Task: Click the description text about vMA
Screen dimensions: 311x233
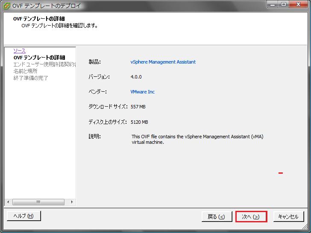Action: [197, 139]
